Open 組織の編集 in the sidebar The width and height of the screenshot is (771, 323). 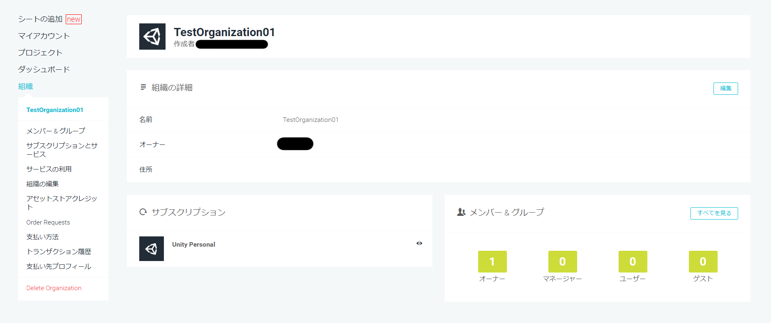pyautogui.click(x=43, y=184)
